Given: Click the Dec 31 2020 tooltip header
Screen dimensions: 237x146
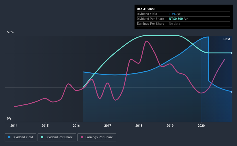Looking at the screenshot, I should tap(145, 9).
